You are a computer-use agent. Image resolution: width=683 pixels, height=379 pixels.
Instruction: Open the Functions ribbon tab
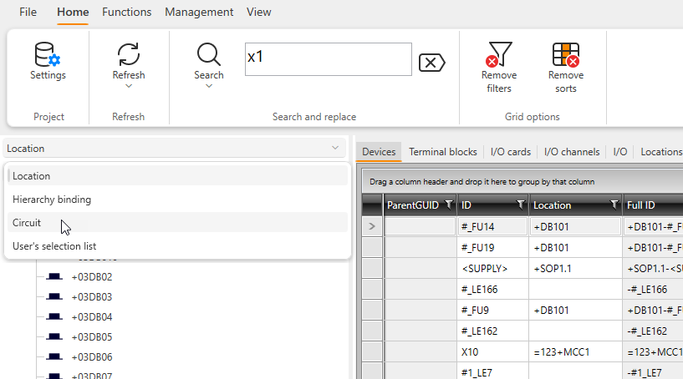click(126, 13)
